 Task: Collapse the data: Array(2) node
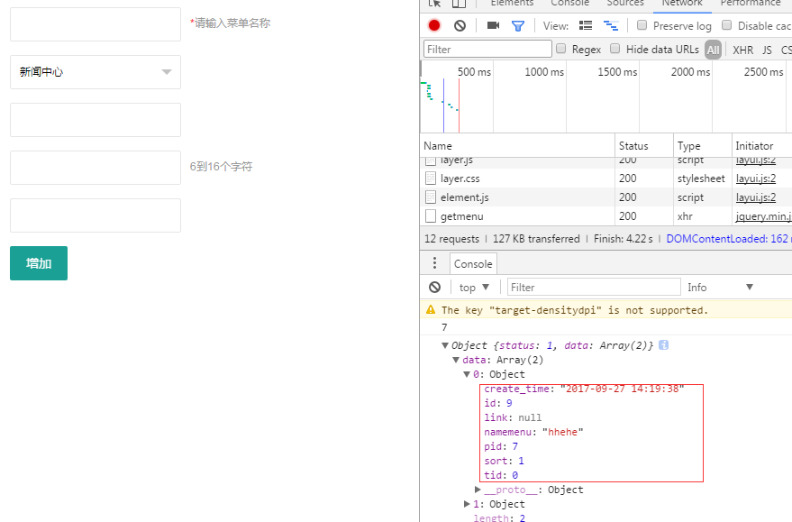(456, 360)
